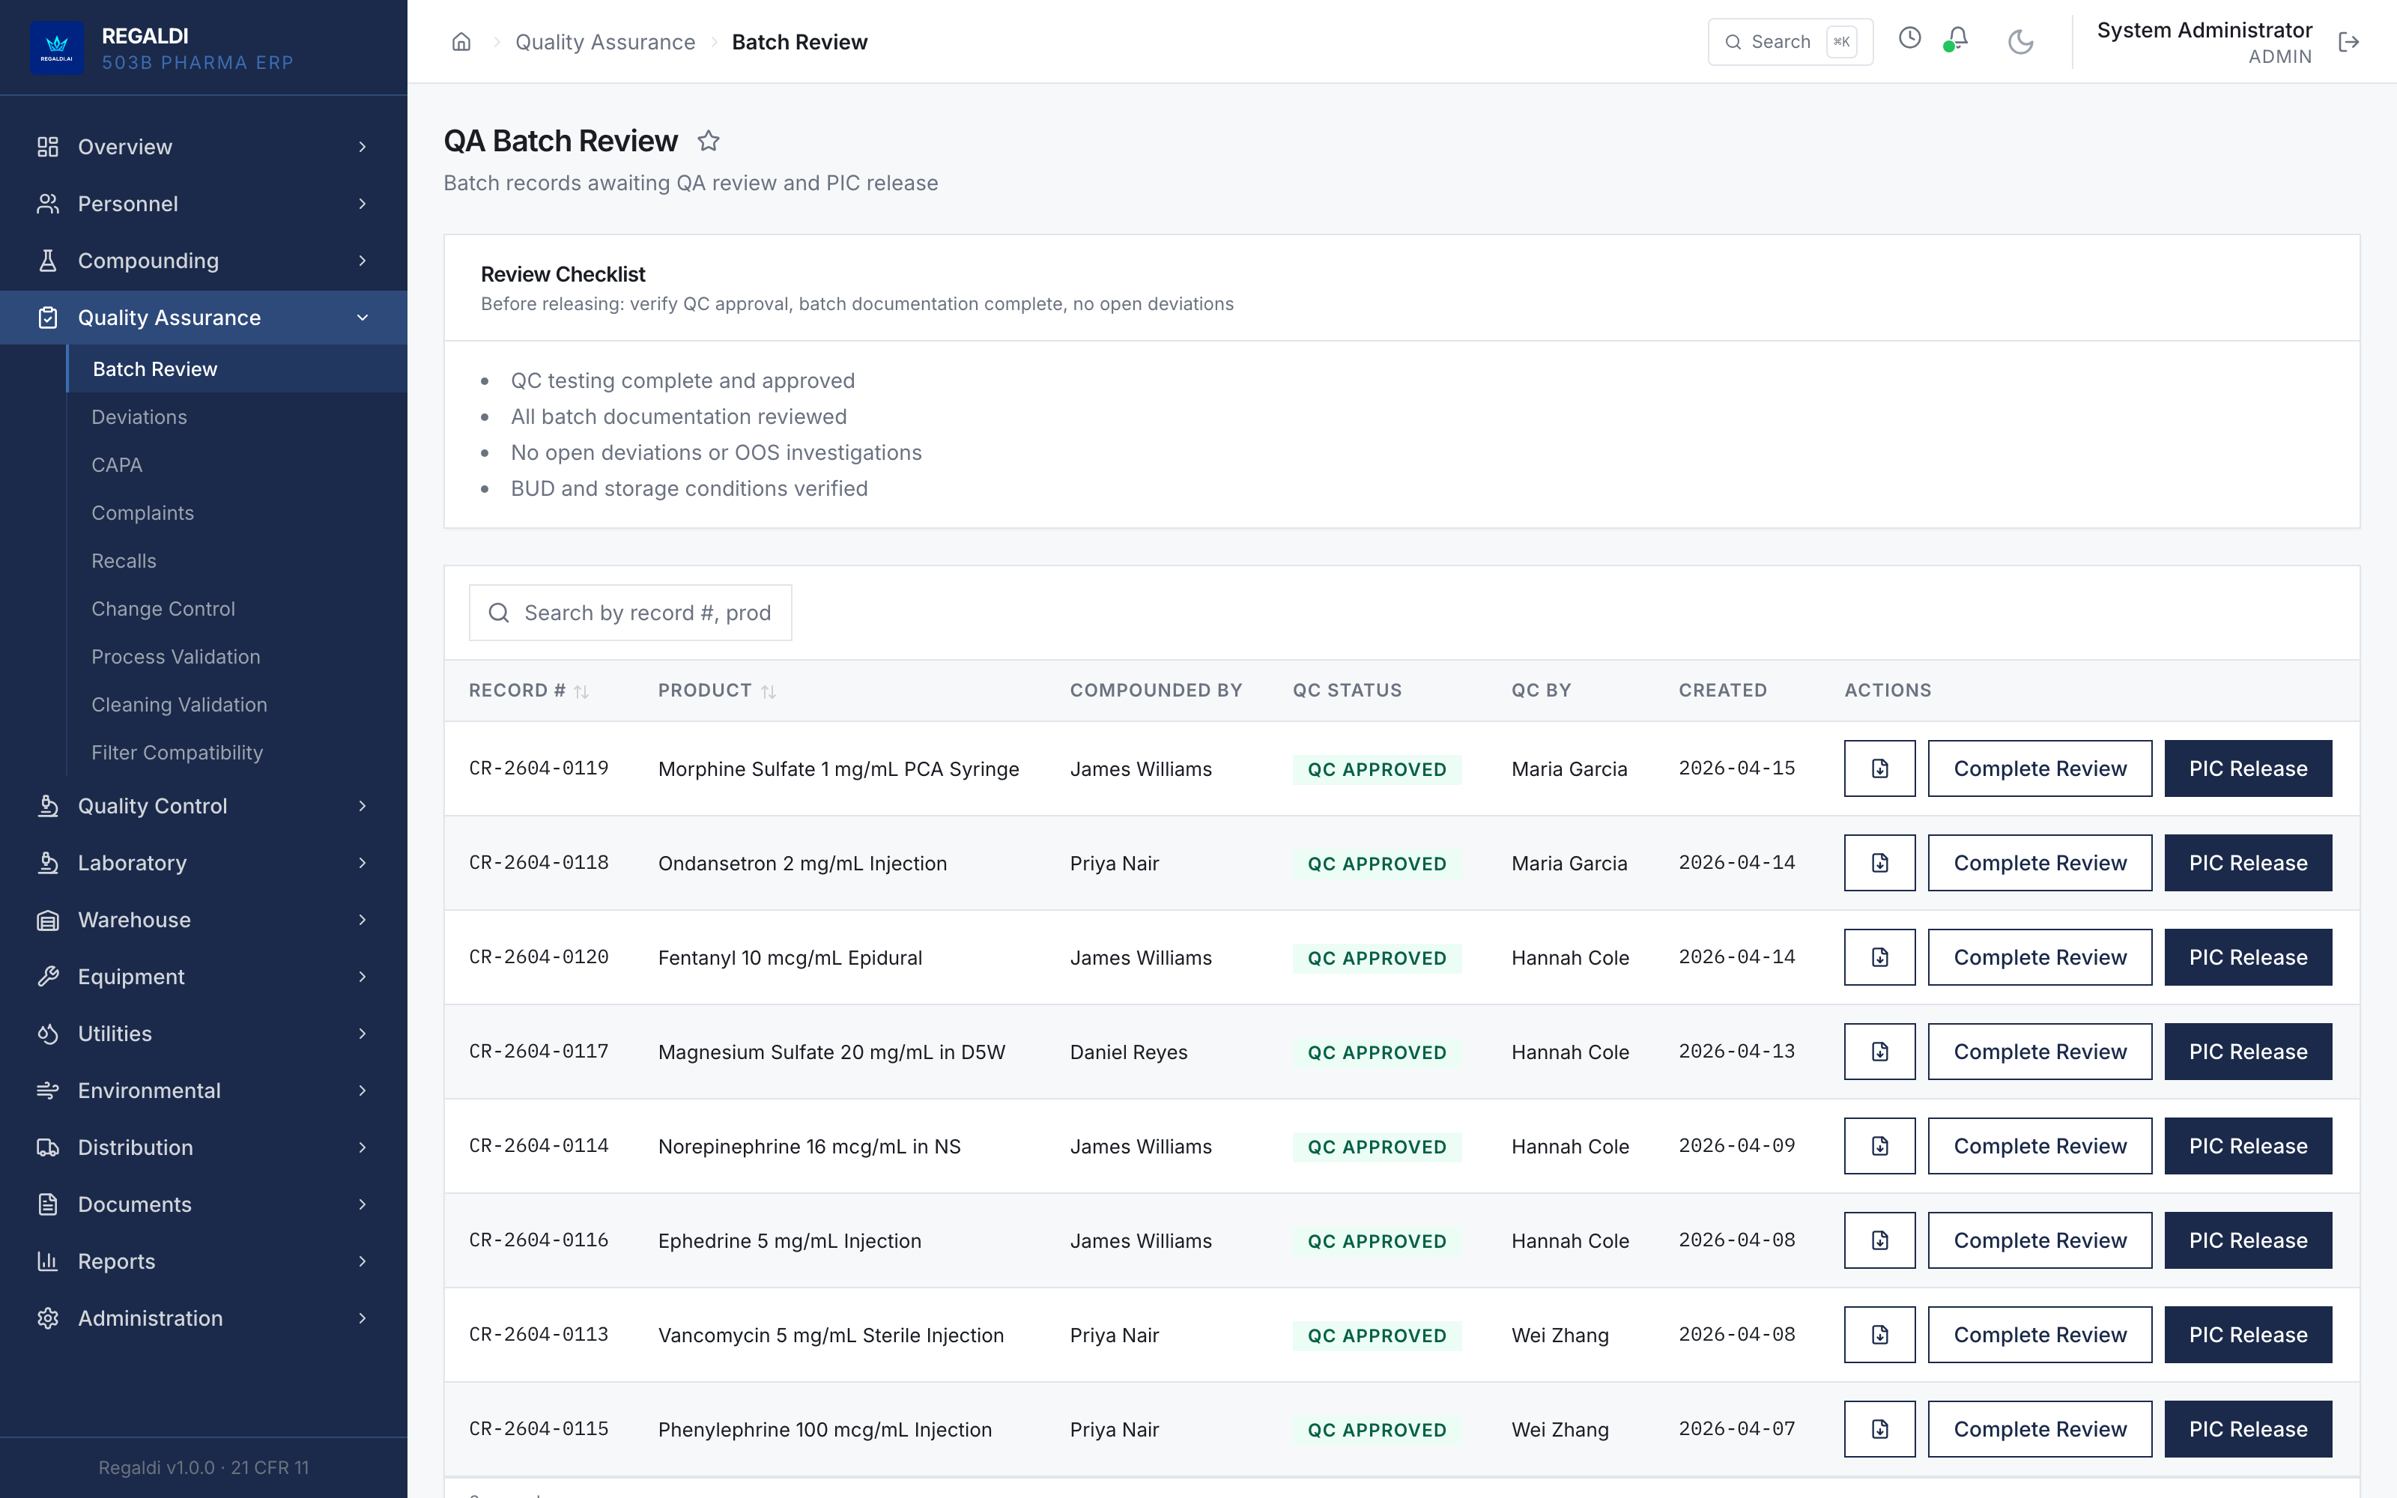Open the notifications bell

click(1957, 39)
